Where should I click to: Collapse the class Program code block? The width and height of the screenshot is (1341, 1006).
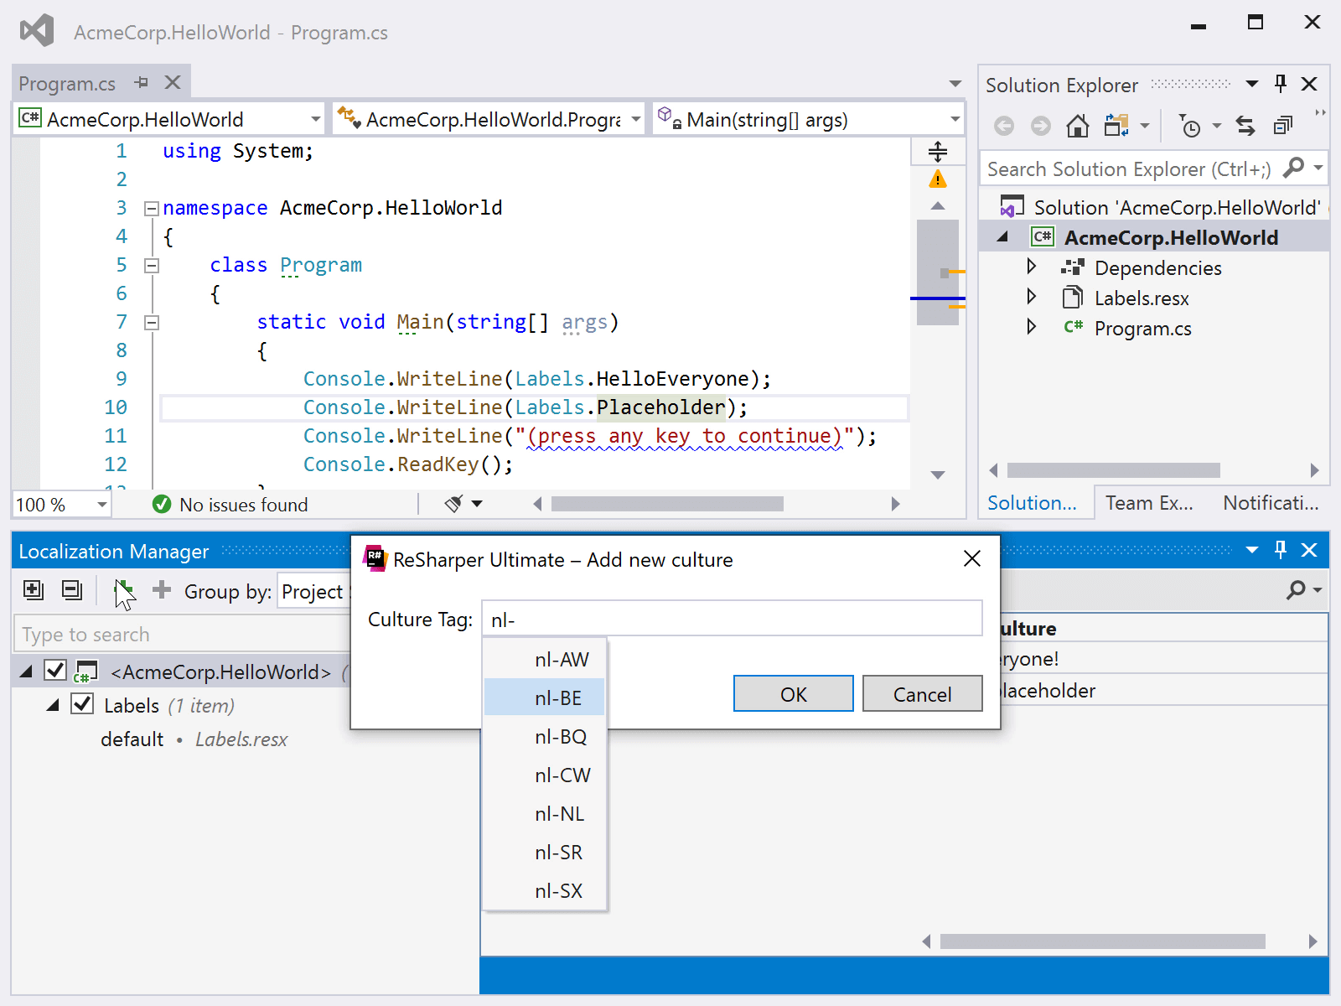pos(152,265)
